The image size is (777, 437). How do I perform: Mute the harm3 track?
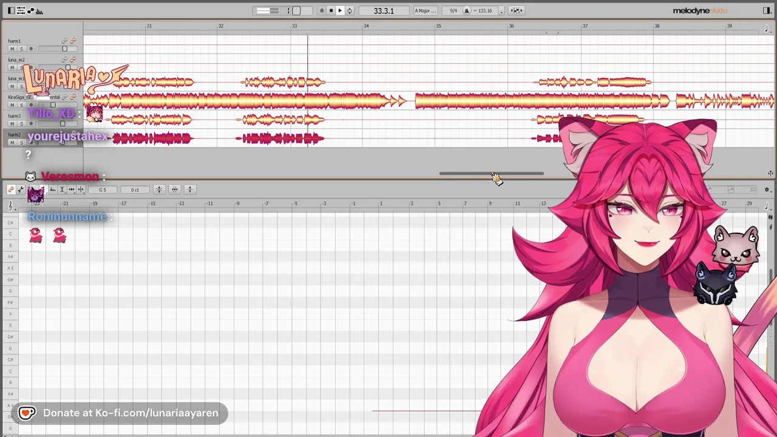pyautogui.click(x=12, y=124)
